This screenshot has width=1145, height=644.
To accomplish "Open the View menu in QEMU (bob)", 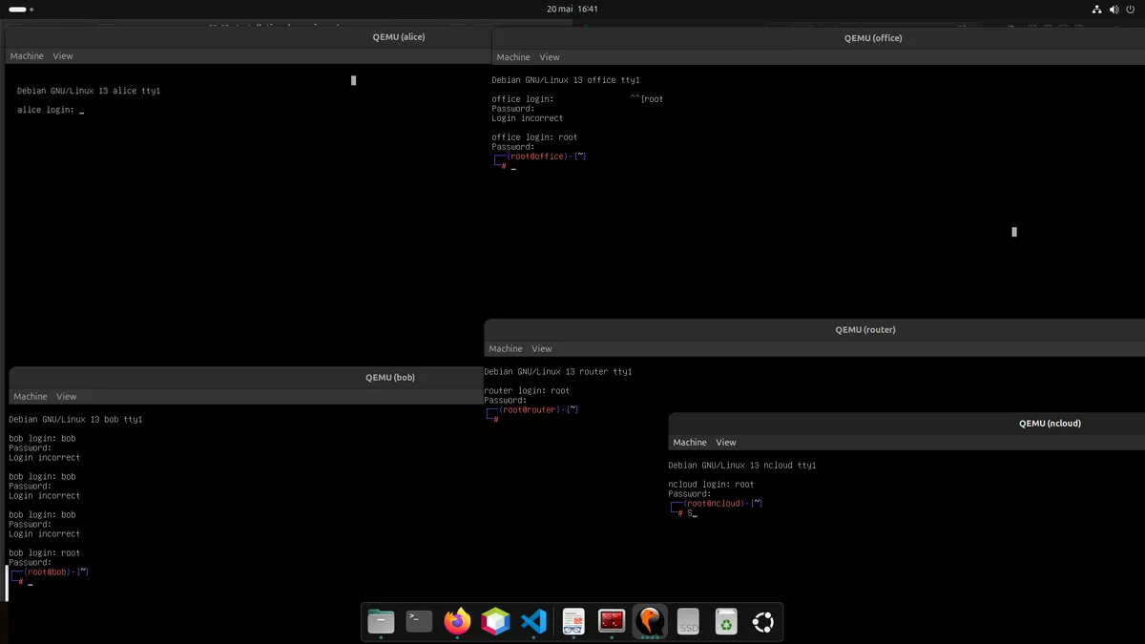I will [x=67, y=397].
